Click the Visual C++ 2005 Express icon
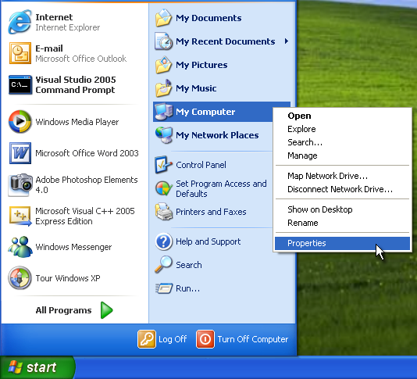417x379 pixels. pyautogui.click(x=20, y=216)
